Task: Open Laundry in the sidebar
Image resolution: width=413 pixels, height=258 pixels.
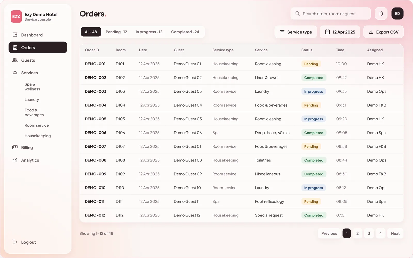Action: click(x=32, y=100)
